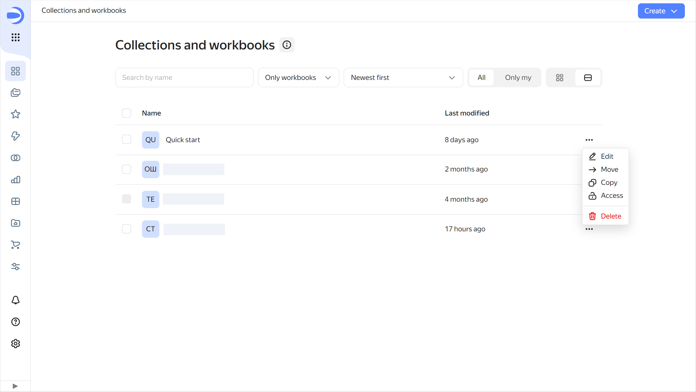Open the bar chart icon in sidebar
This screenshot has width=696, height=392.
[x=15, y=180]
